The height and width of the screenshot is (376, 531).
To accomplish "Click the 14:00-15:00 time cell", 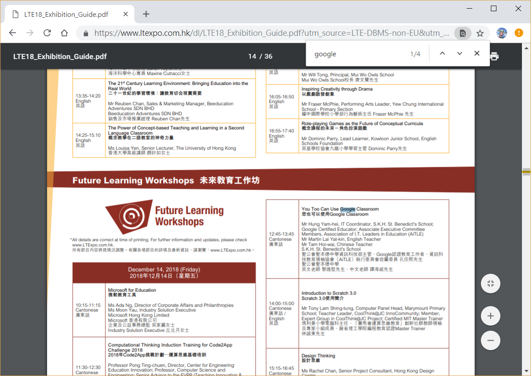I will (281, 313).
